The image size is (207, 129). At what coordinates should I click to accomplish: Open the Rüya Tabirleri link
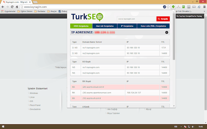pyautogui.click(x=114, y=113)
